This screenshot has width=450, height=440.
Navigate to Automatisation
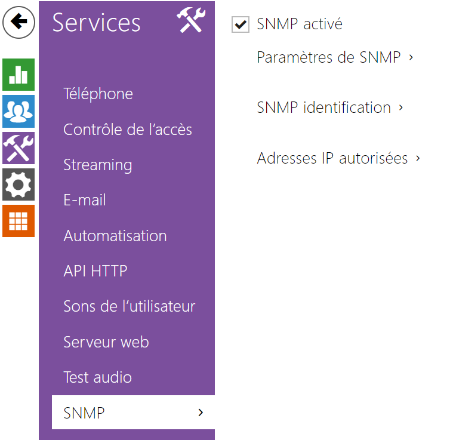tap(115, 236)
